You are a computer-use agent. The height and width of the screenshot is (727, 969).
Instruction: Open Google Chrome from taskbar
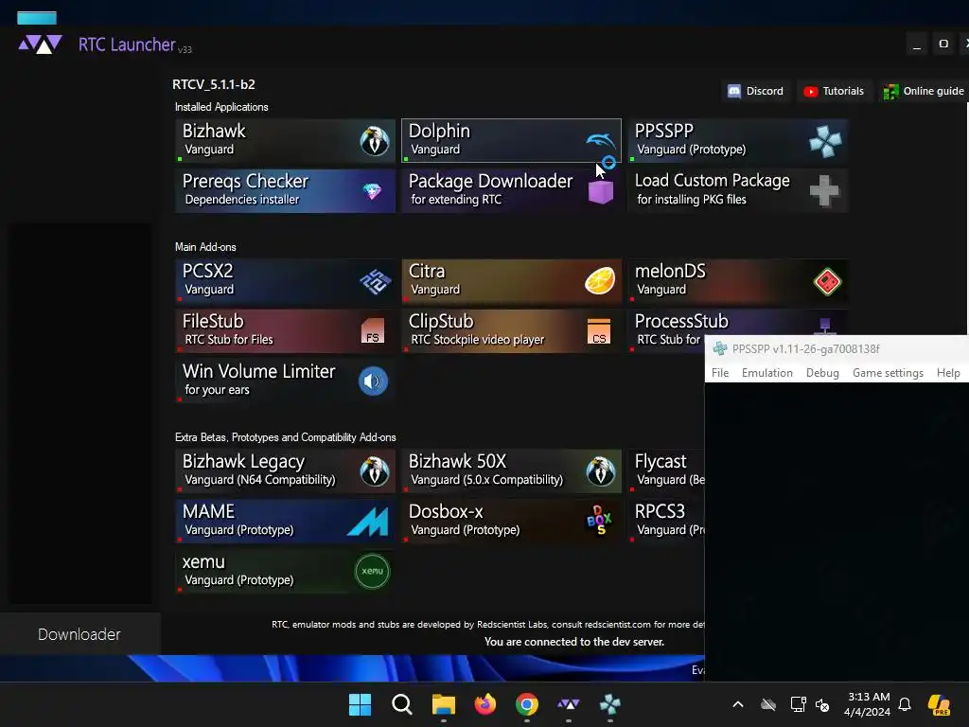[x=526, y=704]
